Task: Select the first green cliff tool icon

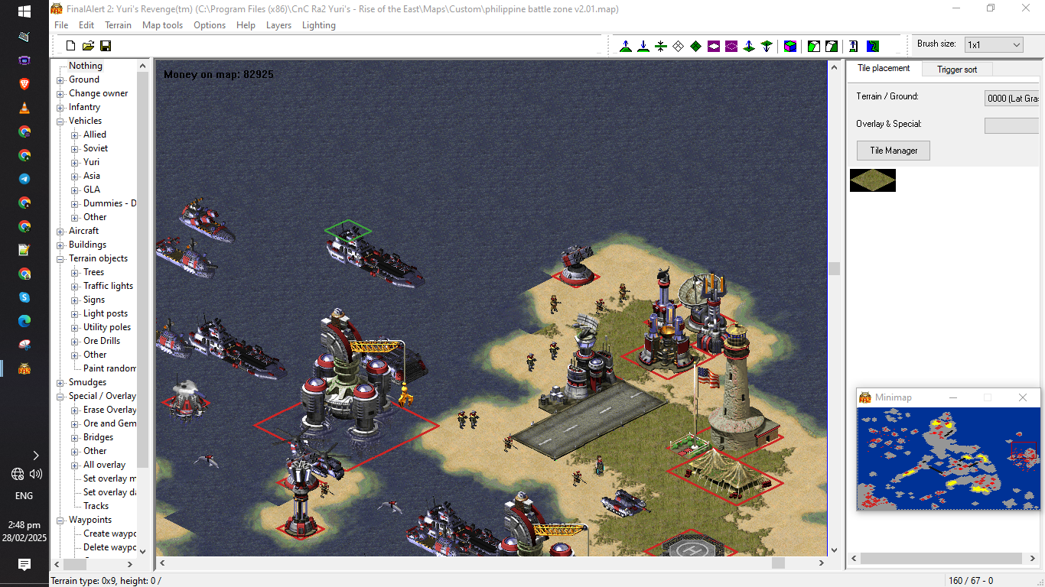Action: (x=814, y=46)
